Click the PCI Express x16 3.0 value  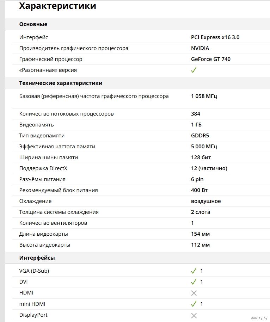(x=215, y=37)
